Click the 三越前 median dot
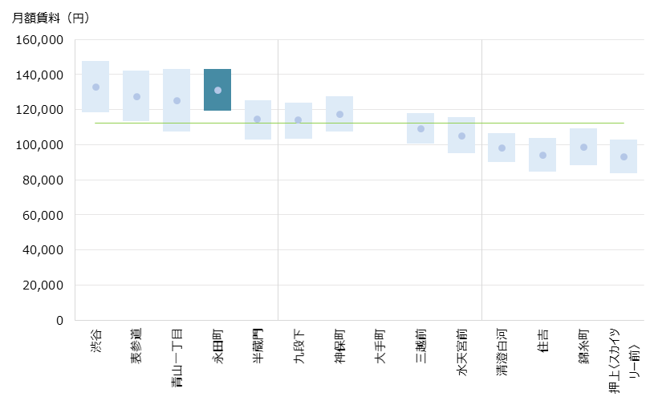The width and height of the screenshot is (658, 409). click(420, 128)
